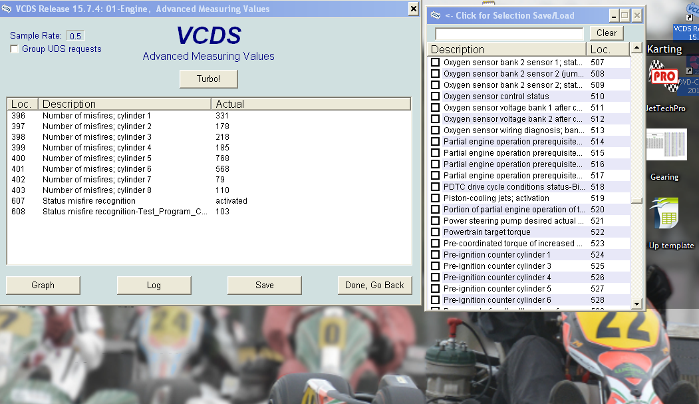Enable Group UDS requests checkbox
699x404 pixels.
[x=15, y=49]
